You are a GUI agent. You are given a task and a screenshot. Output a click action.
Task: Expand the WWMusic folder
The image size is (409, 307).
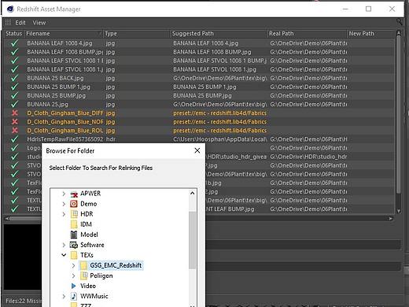[64, 297]
